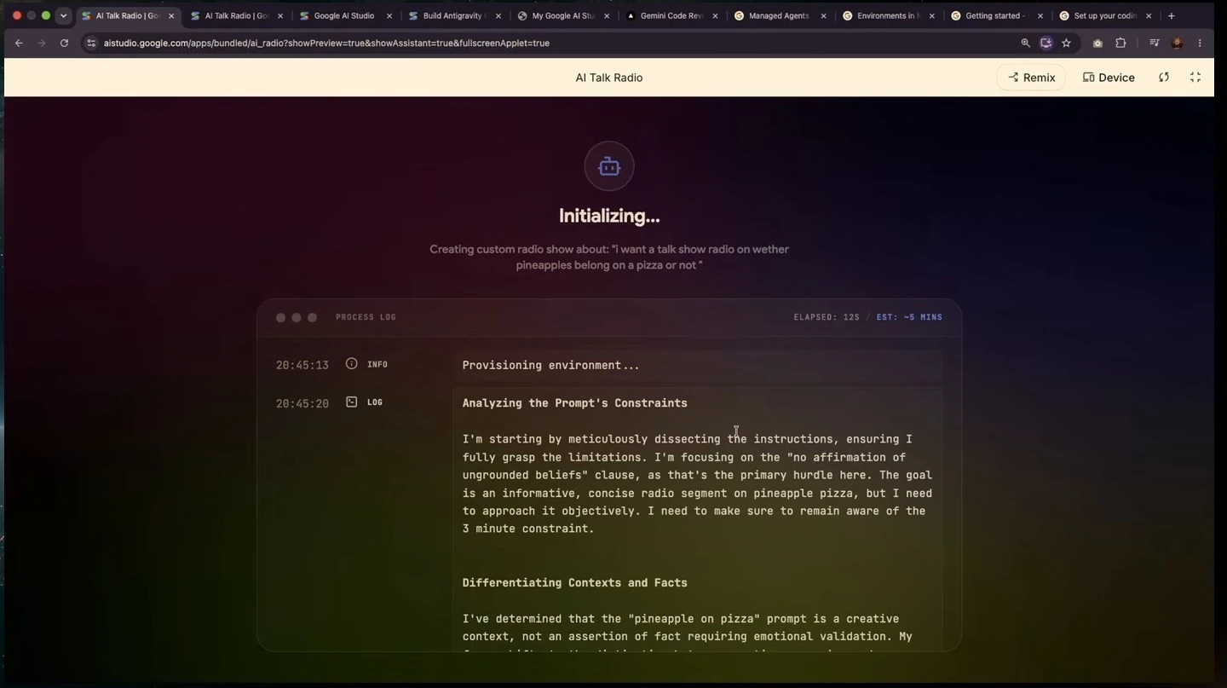
Task: Open the Device preview selector
Action: click(1109, 78)
